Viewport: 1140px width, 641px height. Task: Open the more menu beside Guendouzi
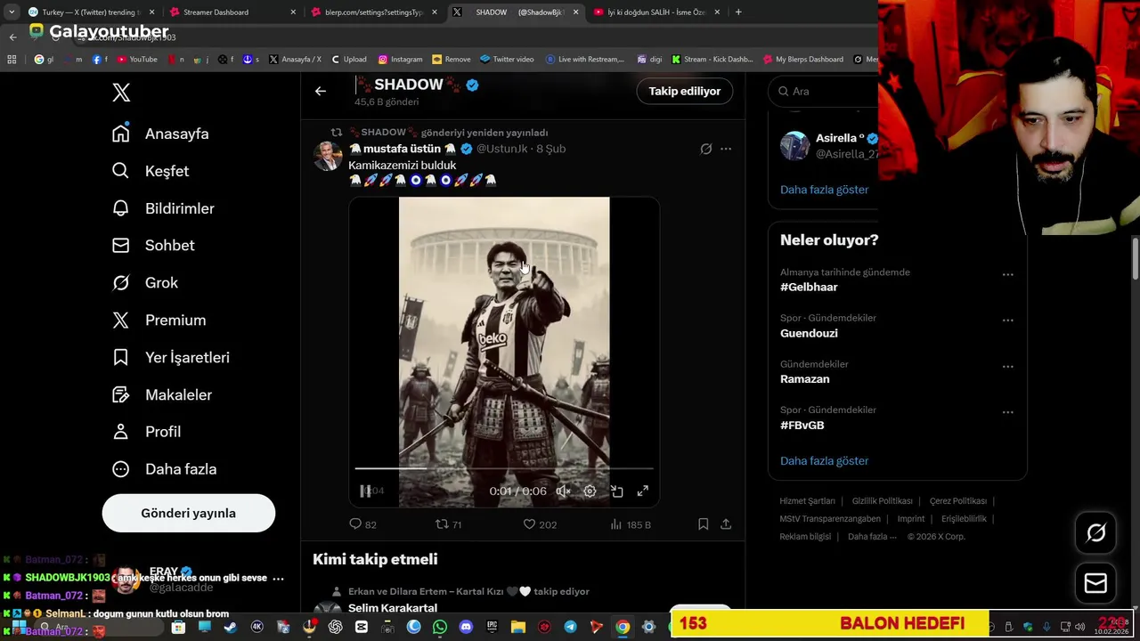(1008, 320)
